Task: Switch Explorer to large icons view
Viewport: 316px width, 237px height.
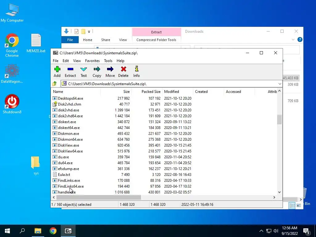Action: [299, 205]
